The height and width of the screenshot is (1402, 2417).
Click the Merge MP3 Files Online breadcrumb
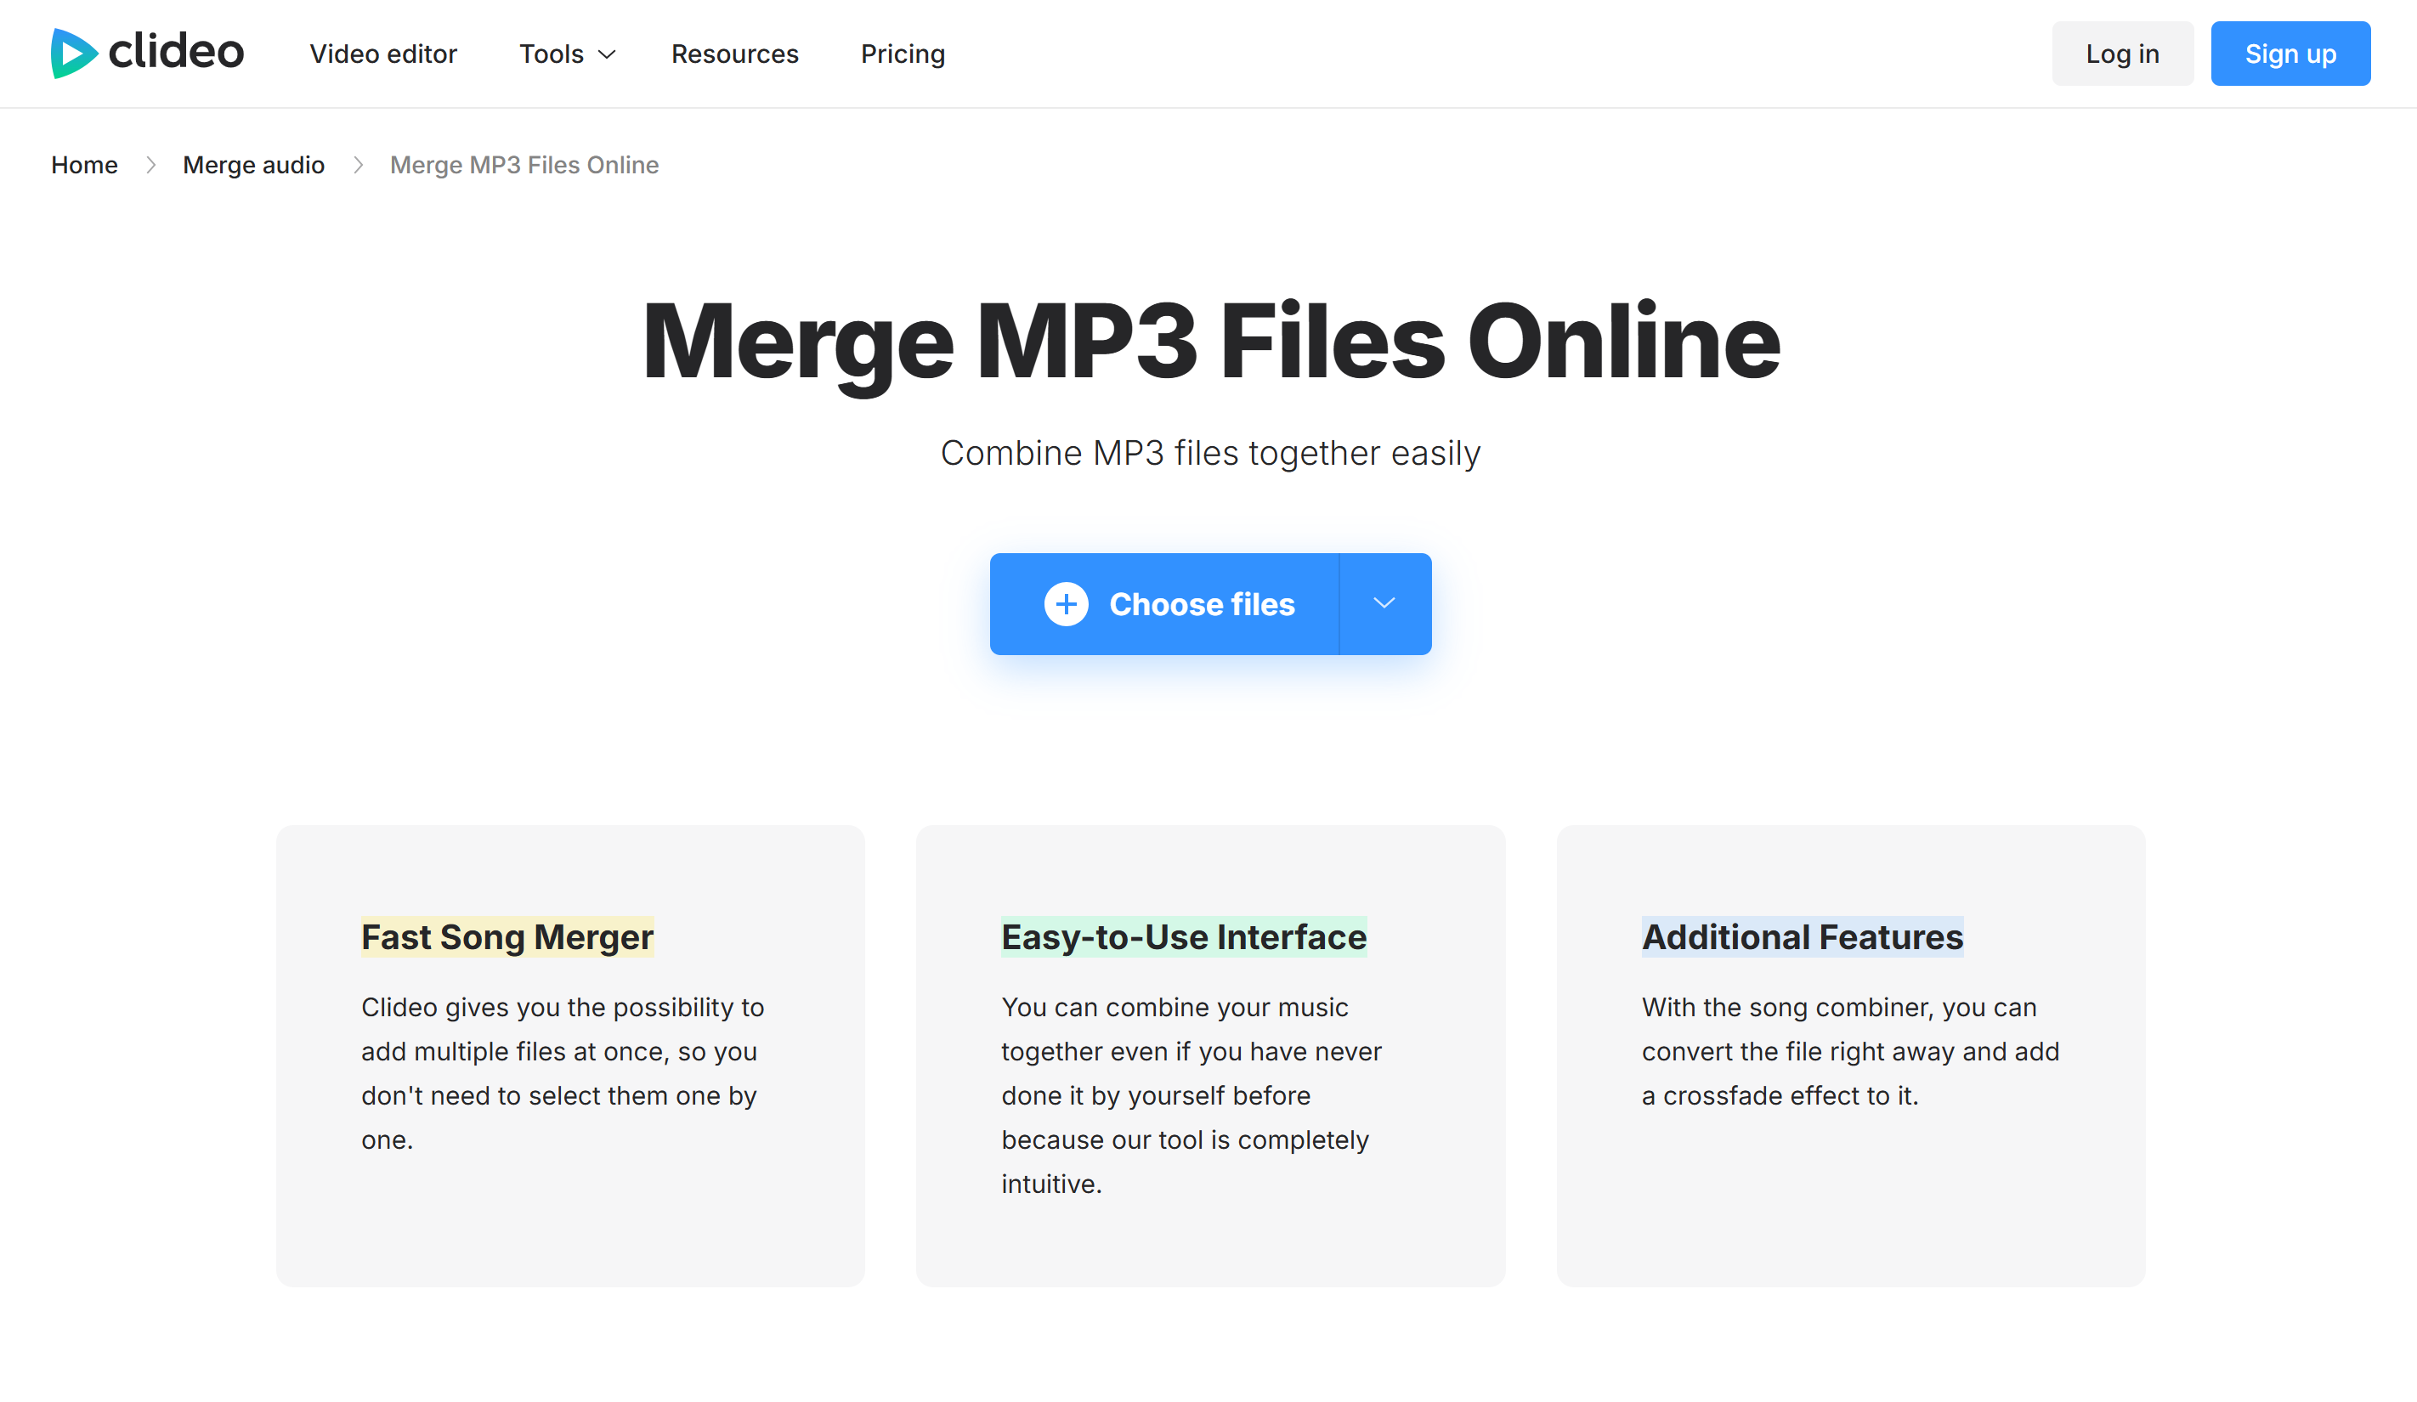(x=524, y=165)
